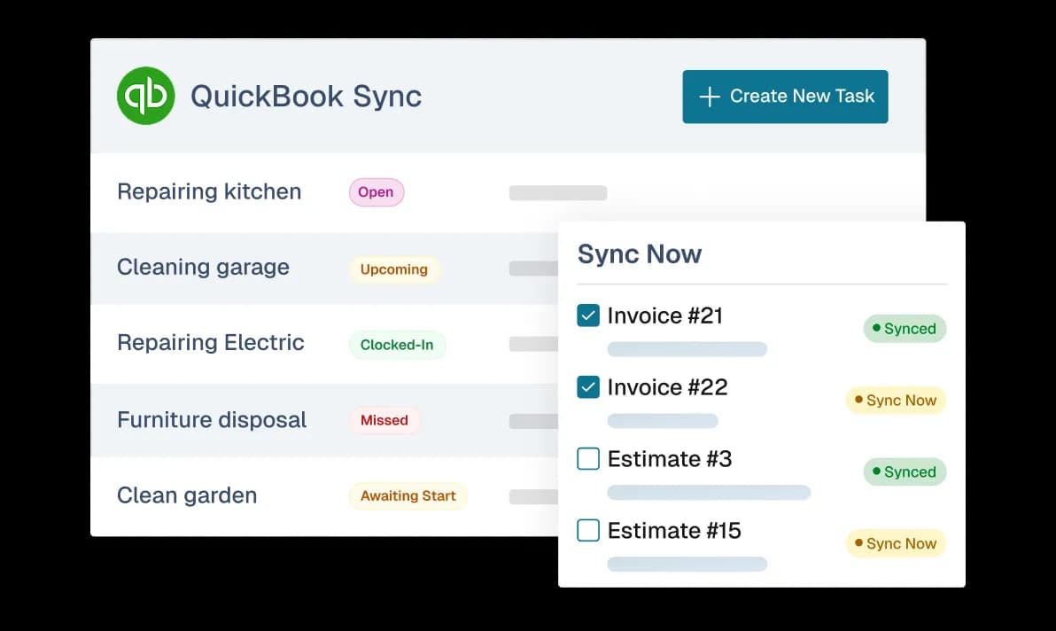
Task: Click the Upcoming badge on Cleaning garage
Action: click(x=393, y=269)
